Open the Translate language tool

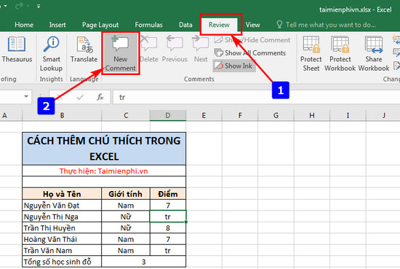[84, 50]
